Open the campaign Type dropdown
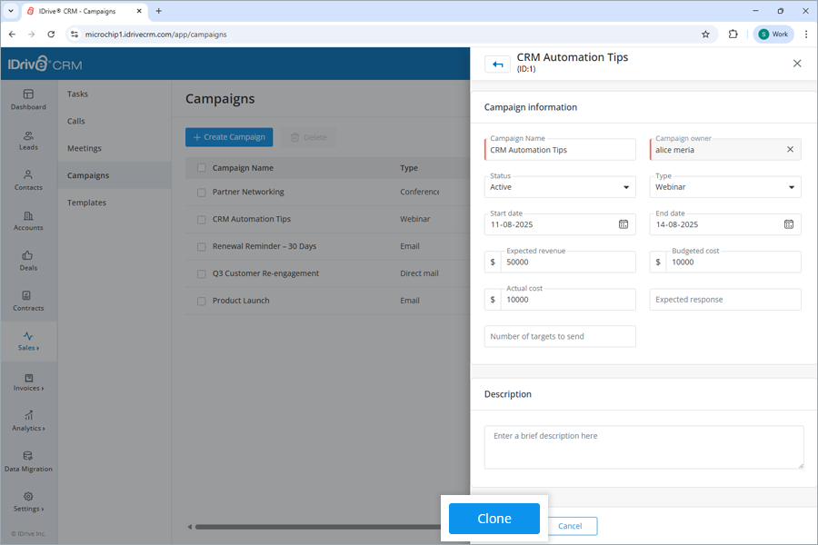Screen dimensions: 818x545 (x=724, y=185)
